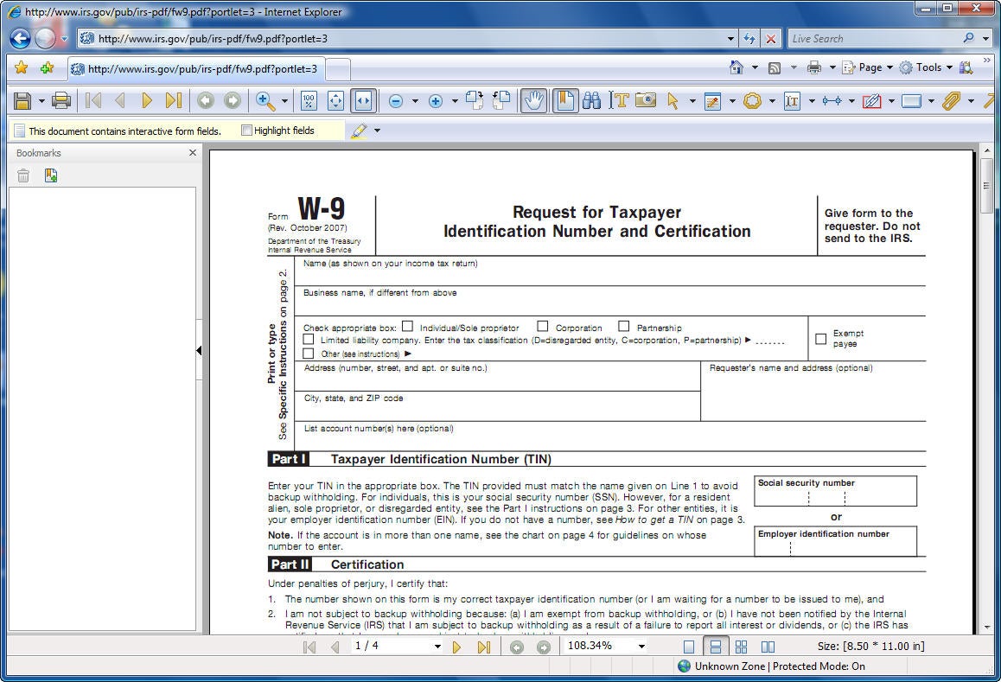Image resolution: width=1001 pixels, height=682 pixels.
Task: Switch to single page layout
Action: coord(689,647)
